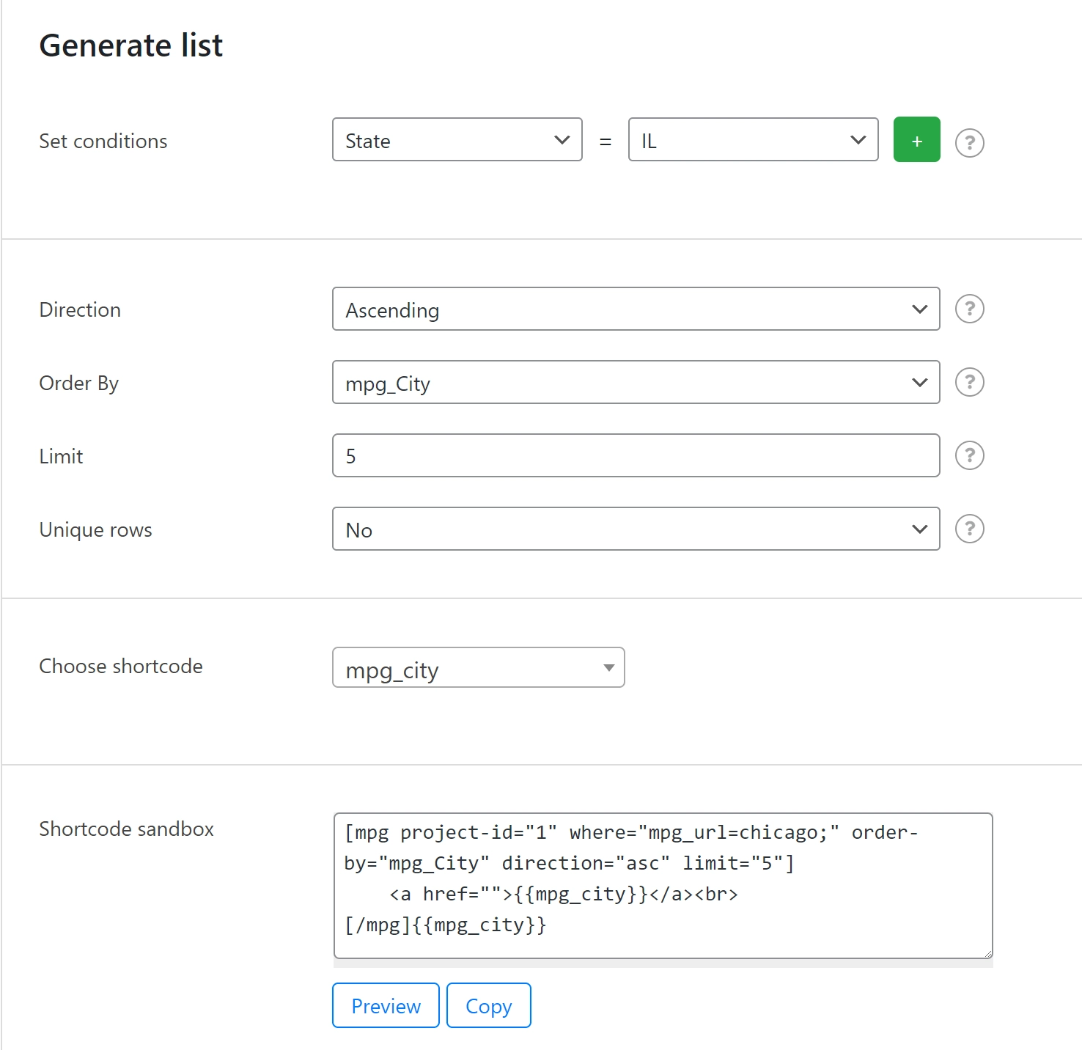Click the Copy button
This screenshot has width=1082, height=1050.
click(489, 1005)
